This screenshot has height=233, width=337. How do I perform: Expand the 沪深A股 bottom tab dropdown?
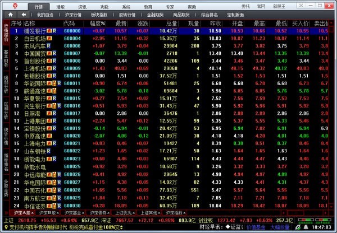click(33, 213)
